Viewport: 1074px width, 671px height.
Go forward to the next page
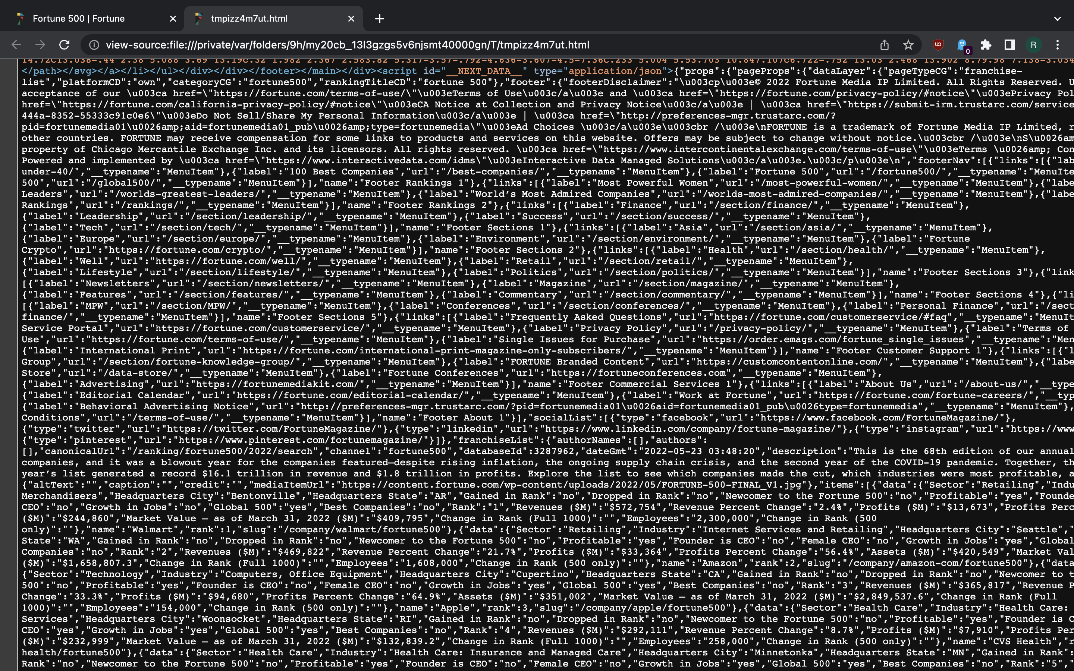tap(40, 45)
